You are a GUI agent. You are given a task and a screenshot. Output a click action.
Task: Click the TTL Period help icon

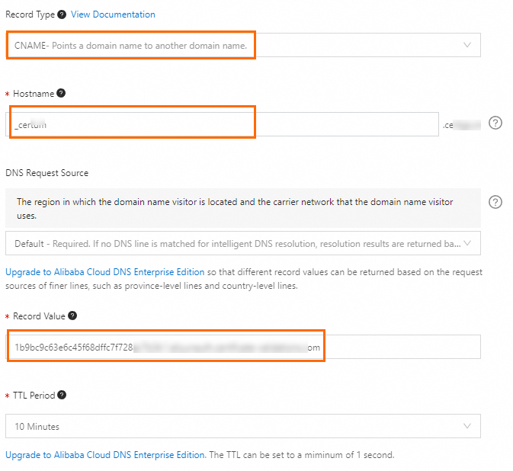pyautogui.click(x=61, y=395)
